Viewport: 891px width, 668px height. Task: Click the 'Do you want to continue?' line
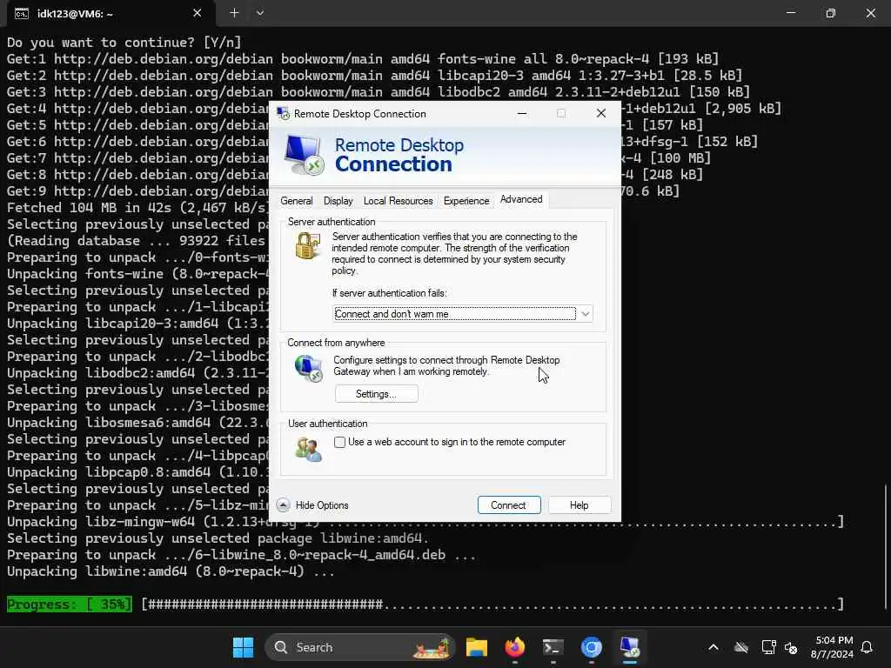pos(124,42)
